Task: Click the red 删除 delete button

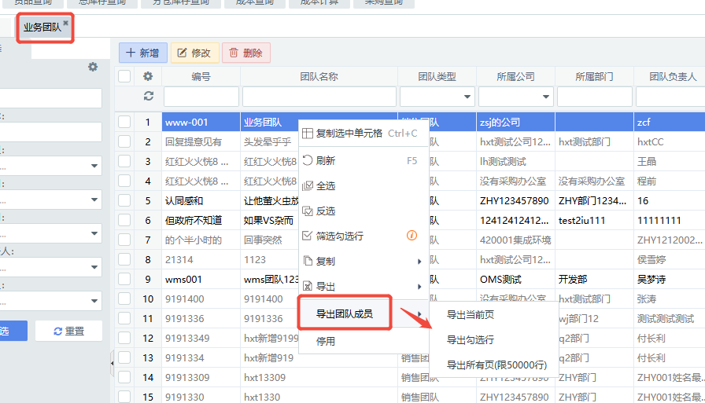Action: click(x=245, y=53)
